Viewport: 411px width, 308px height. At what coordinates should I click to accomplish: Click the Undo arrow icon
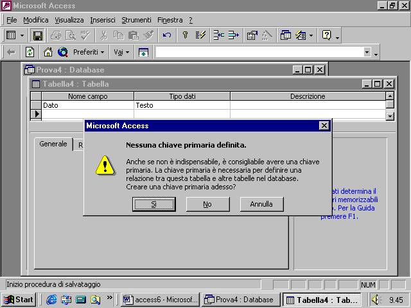click(167, 35)
